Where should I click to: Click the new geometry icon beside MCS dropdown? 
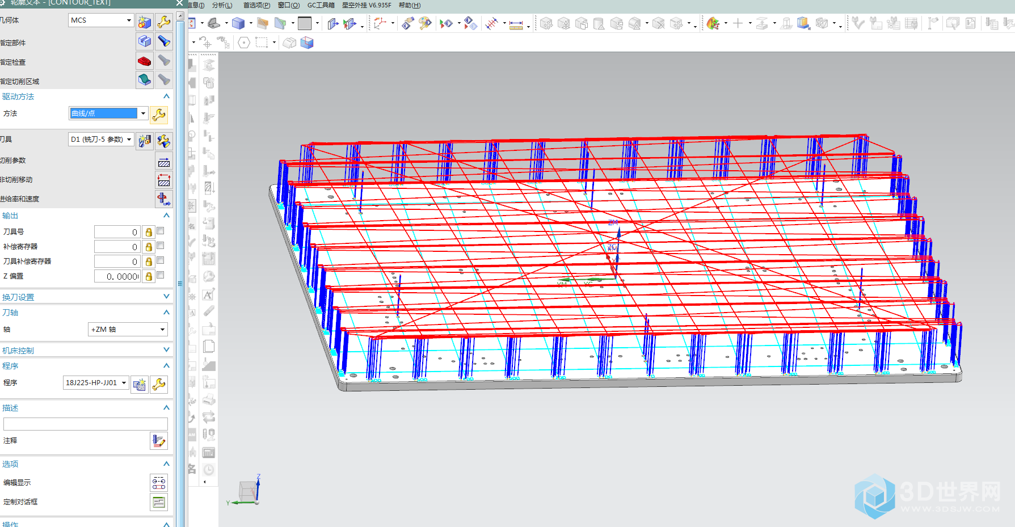point(145,22)
